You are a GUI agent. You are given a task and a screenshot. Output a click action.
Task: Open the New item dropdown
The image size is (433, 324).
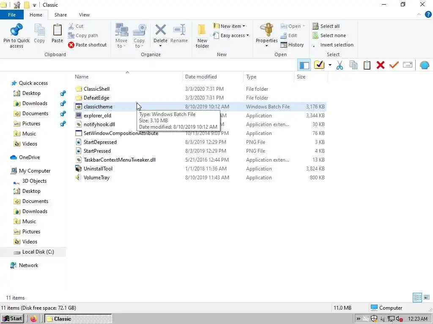(x=229, y=26)
